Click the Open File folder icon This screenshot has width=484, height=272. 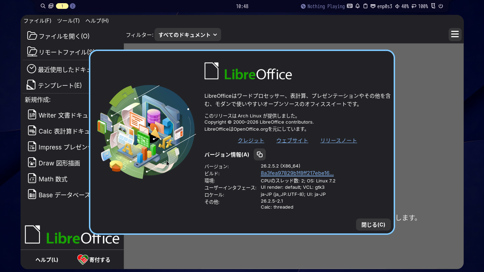[32, 36]
